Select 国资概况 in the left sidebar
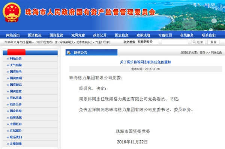 coord(16,85)
